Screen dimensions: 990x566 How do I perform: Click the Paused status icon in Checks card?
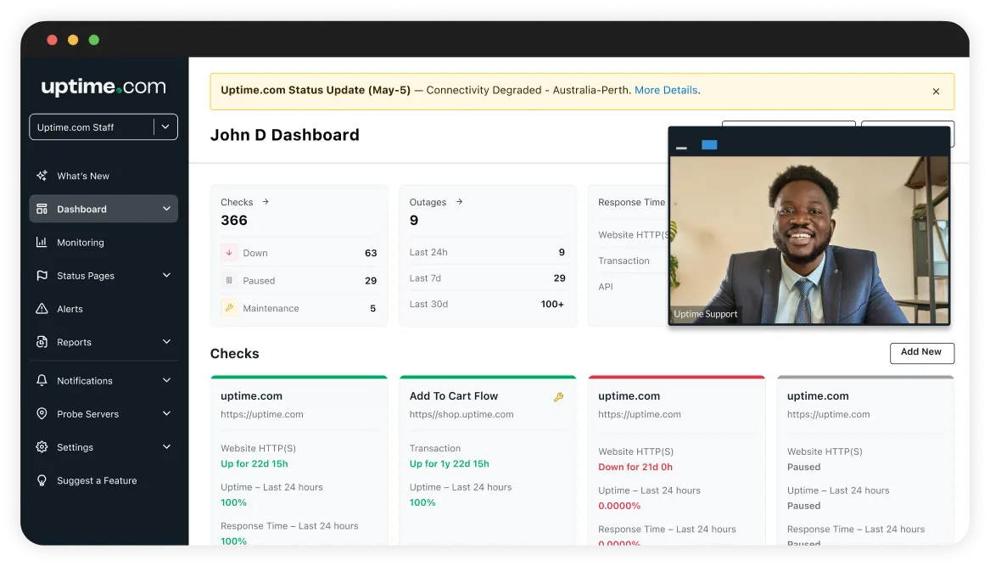point(229,280)
